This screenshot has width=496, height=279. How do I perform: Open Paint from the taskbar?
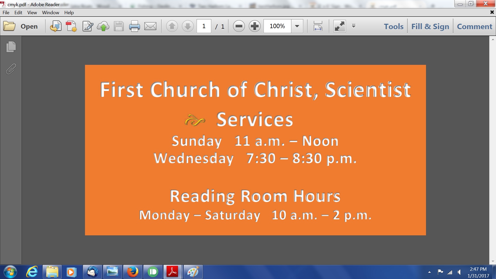[x=193, y=272]
